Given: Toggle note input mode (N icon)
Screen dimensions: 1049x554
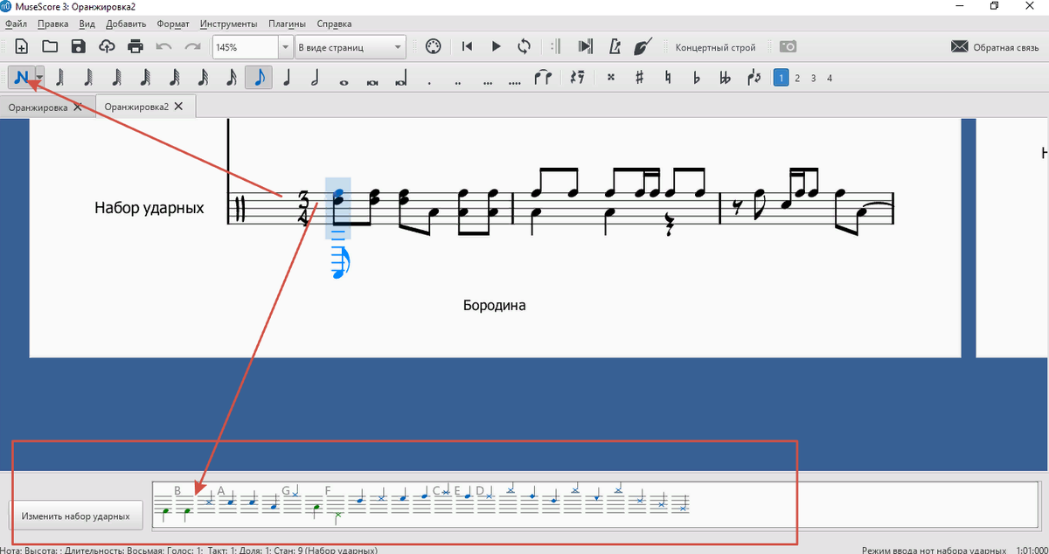Looking at the screenshot, I should click(x=21, y=78).
